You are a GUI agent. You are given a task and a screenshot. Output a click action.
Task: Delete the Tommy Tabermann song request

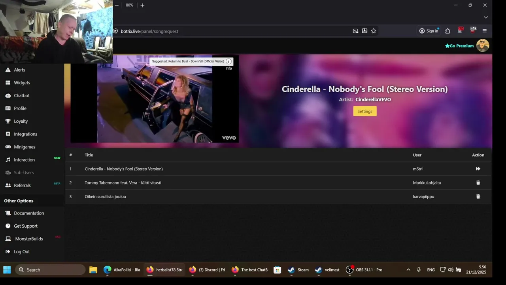478,183
